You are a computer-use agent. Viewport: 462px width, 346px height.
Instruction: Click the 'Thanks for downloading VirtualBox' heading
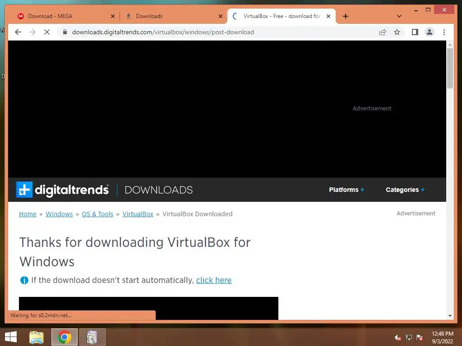[x=134, y=252]
